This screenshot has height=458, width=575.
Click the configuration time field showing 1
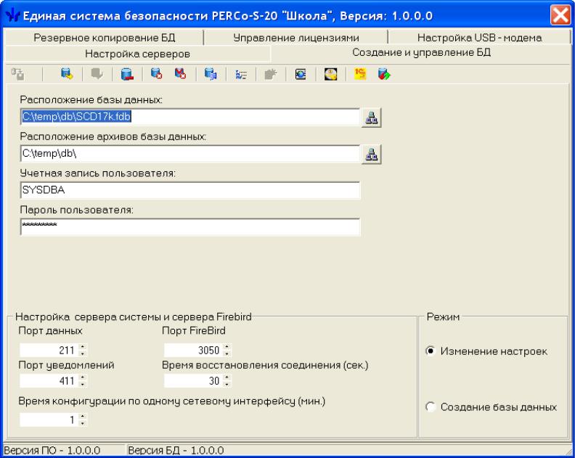point(49,420)
